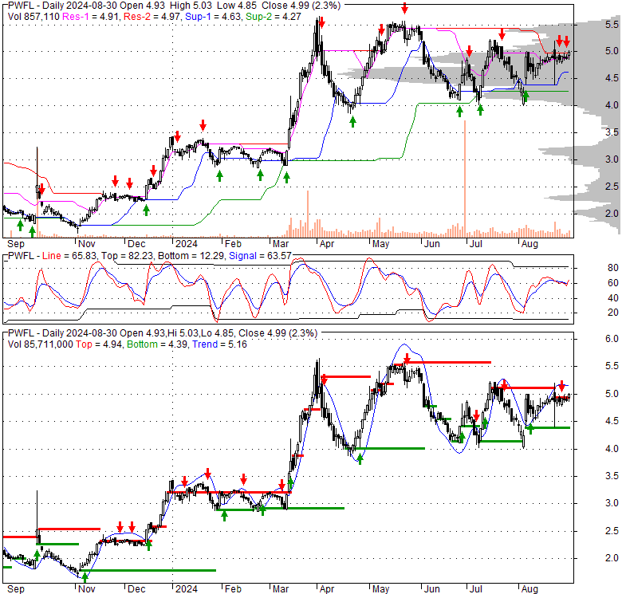622x594 pixels.
Task: Click the 3.0 price label on top chart axis
Action: click(612, 159)
